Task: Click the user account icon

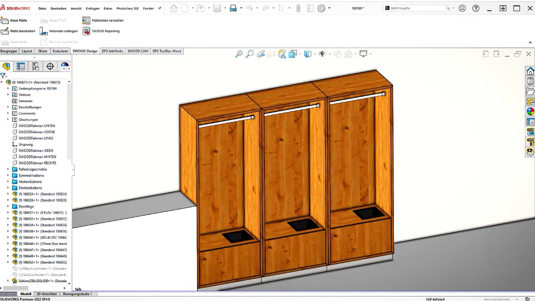Action: click(462, 8)
